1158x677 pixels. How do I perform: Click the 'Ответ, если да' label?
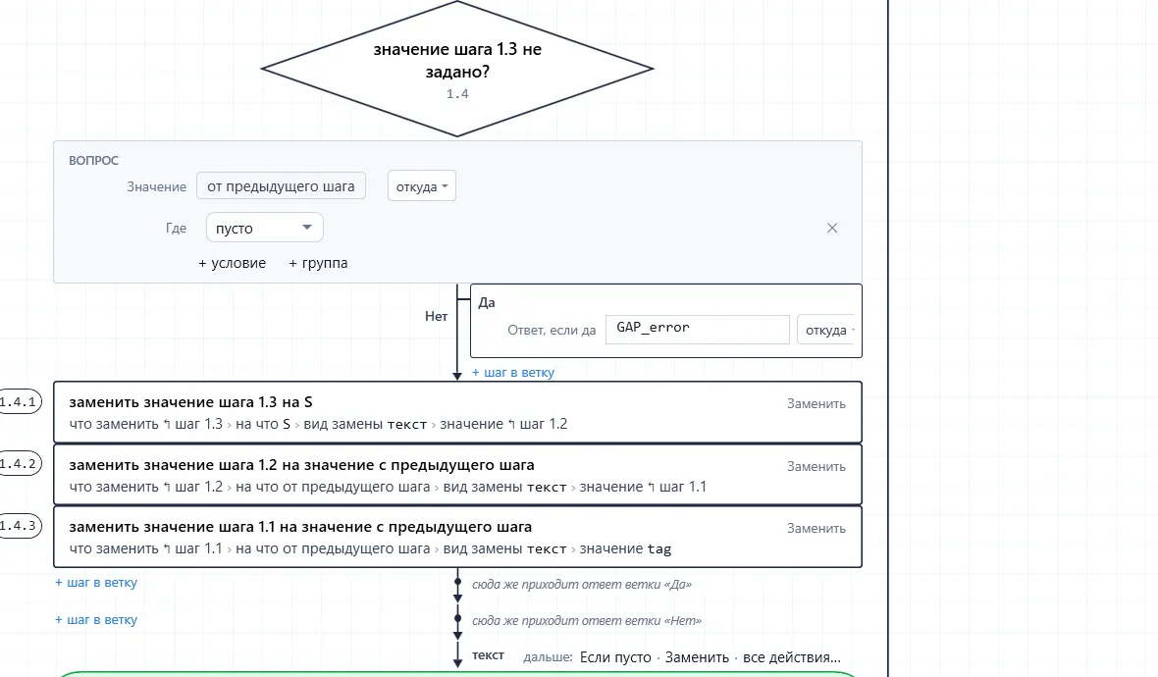coord(552,330)
